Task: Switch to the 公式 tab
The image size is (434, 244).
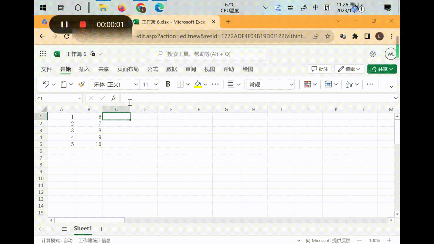Action: point(153,69)
